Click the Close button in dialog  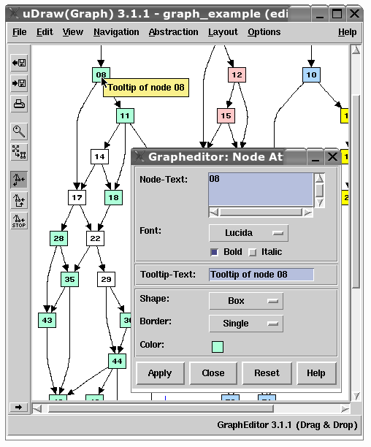pos(213,373)
